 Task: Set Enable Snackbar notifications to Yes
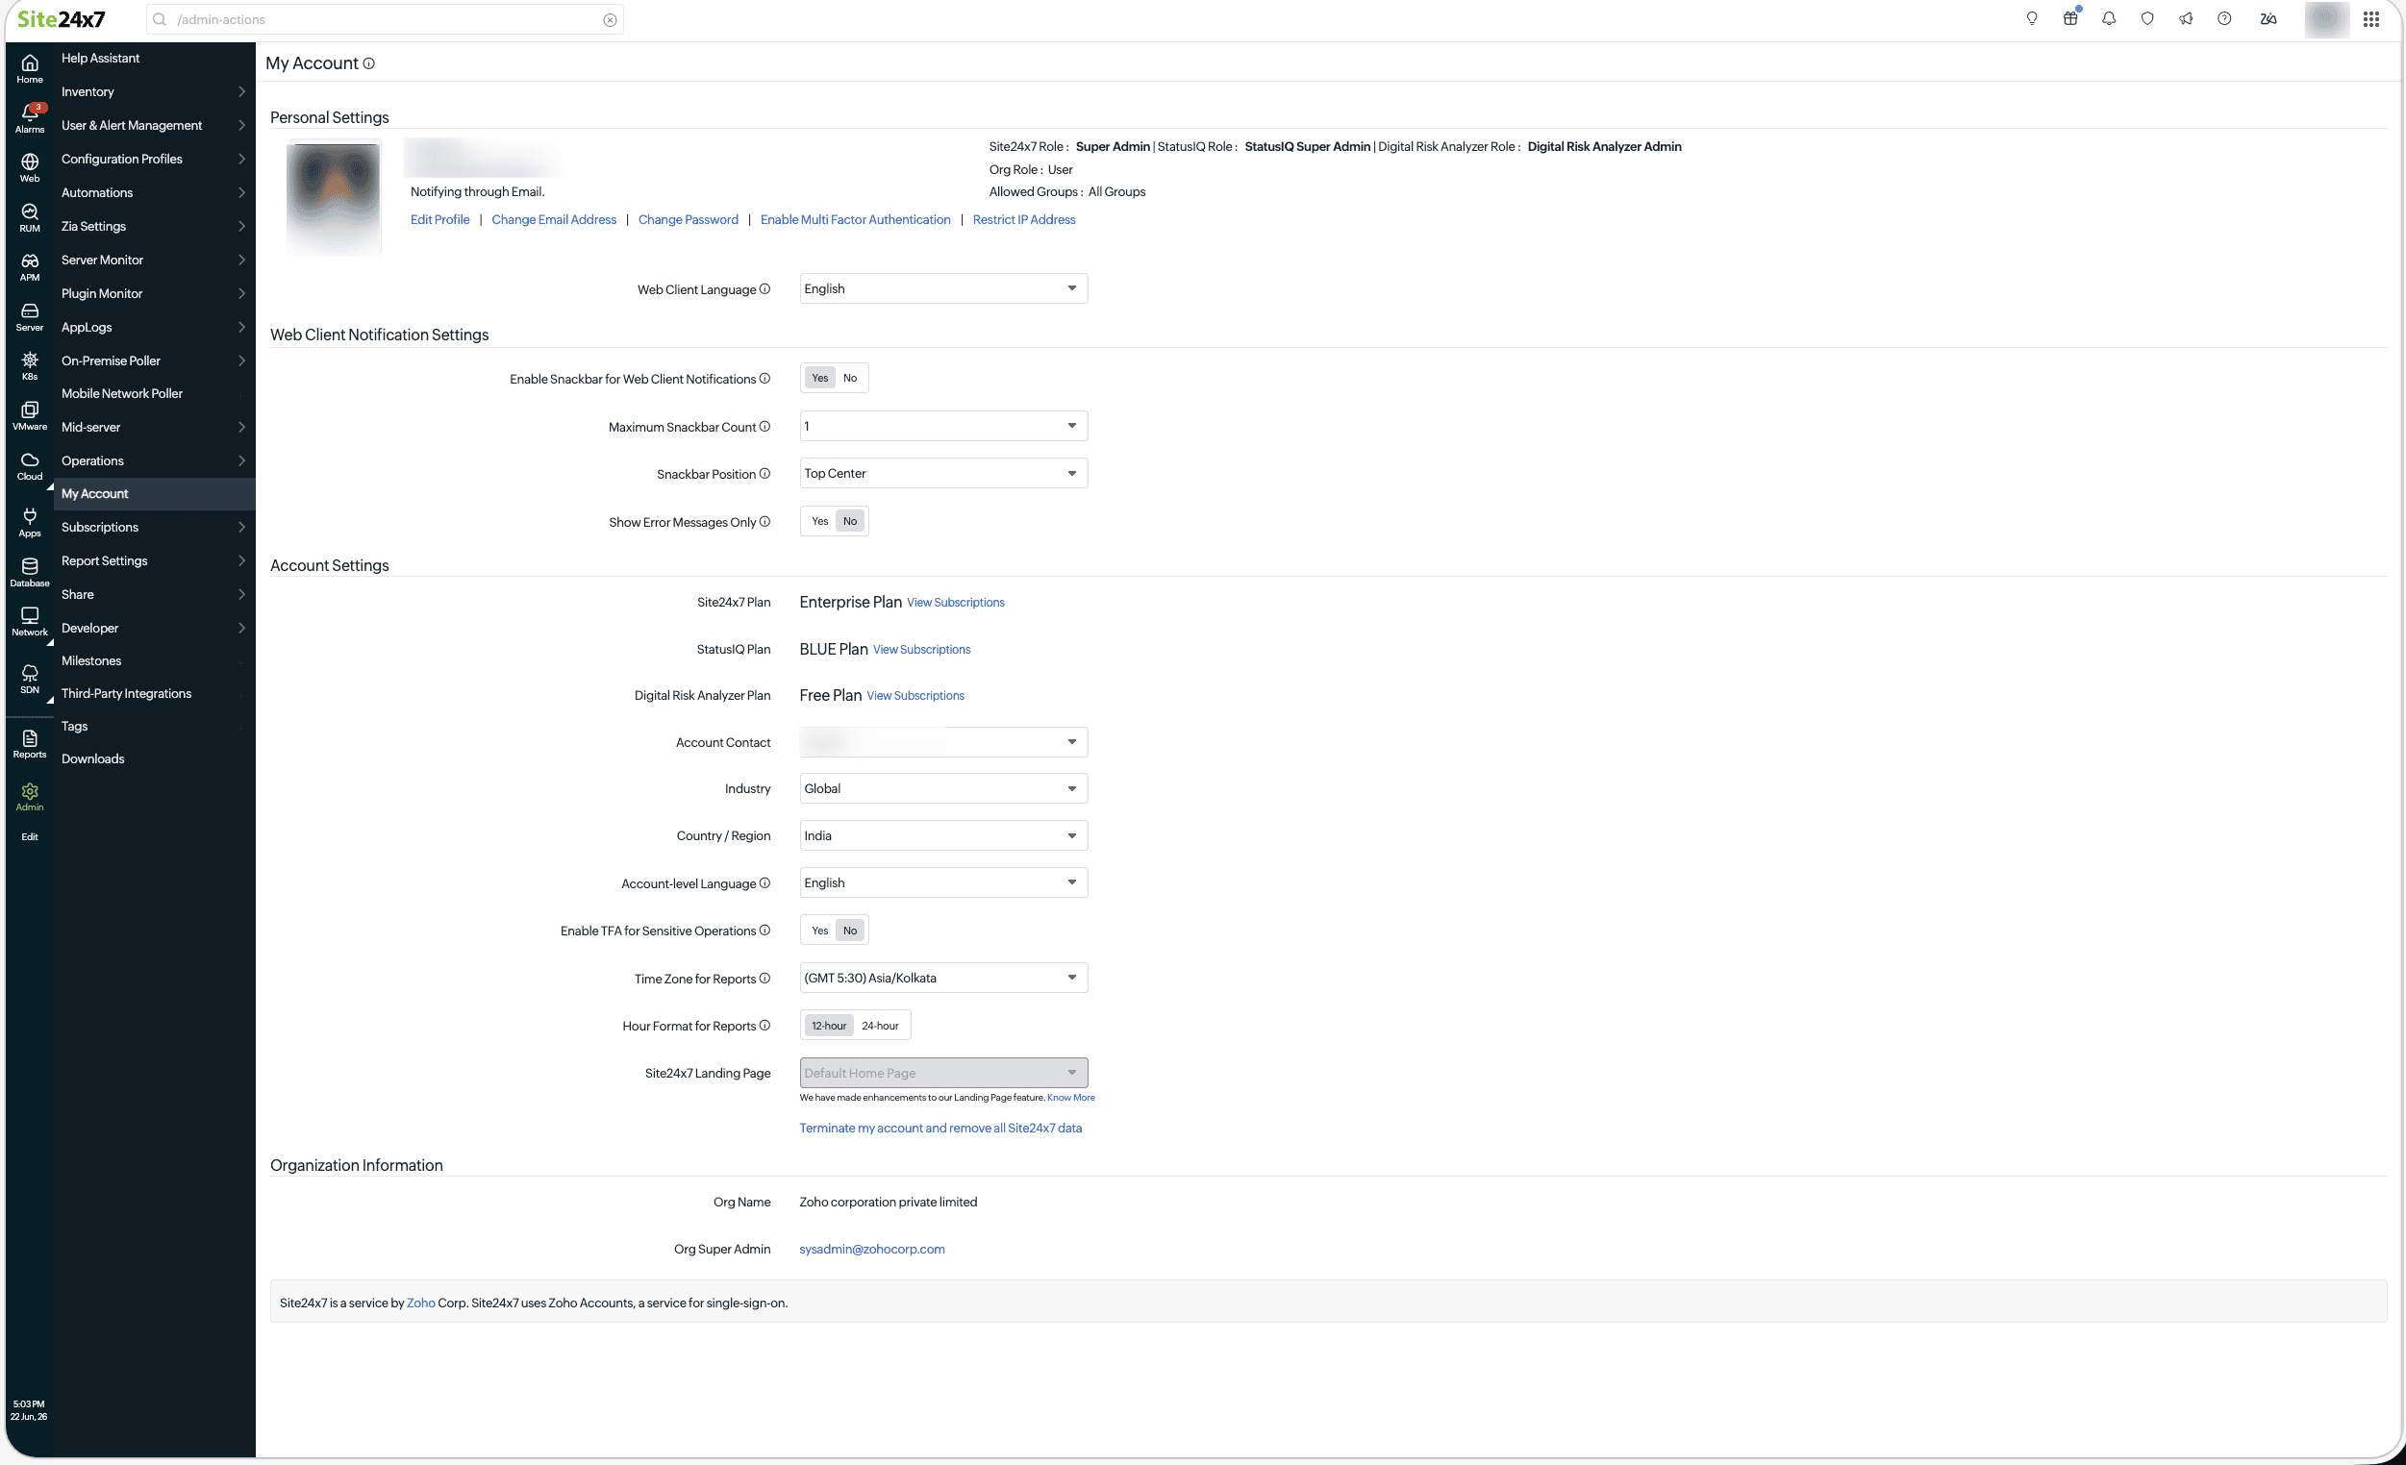tap(820, 378)
